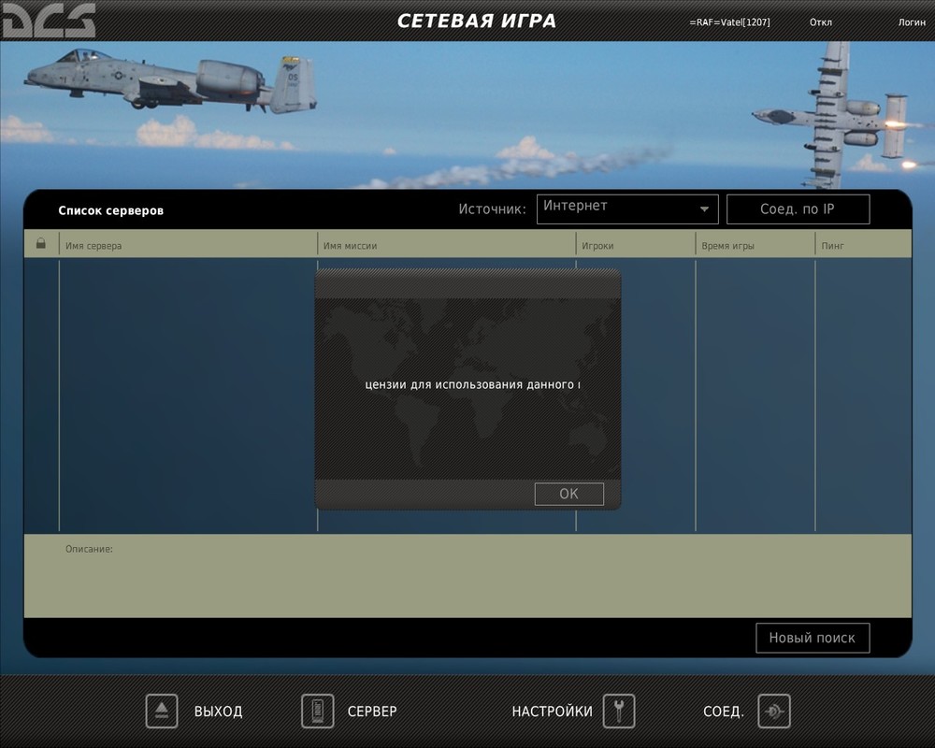Sort by the Пинг column
The image size is (935, 748).
click(x=832, y=246)
